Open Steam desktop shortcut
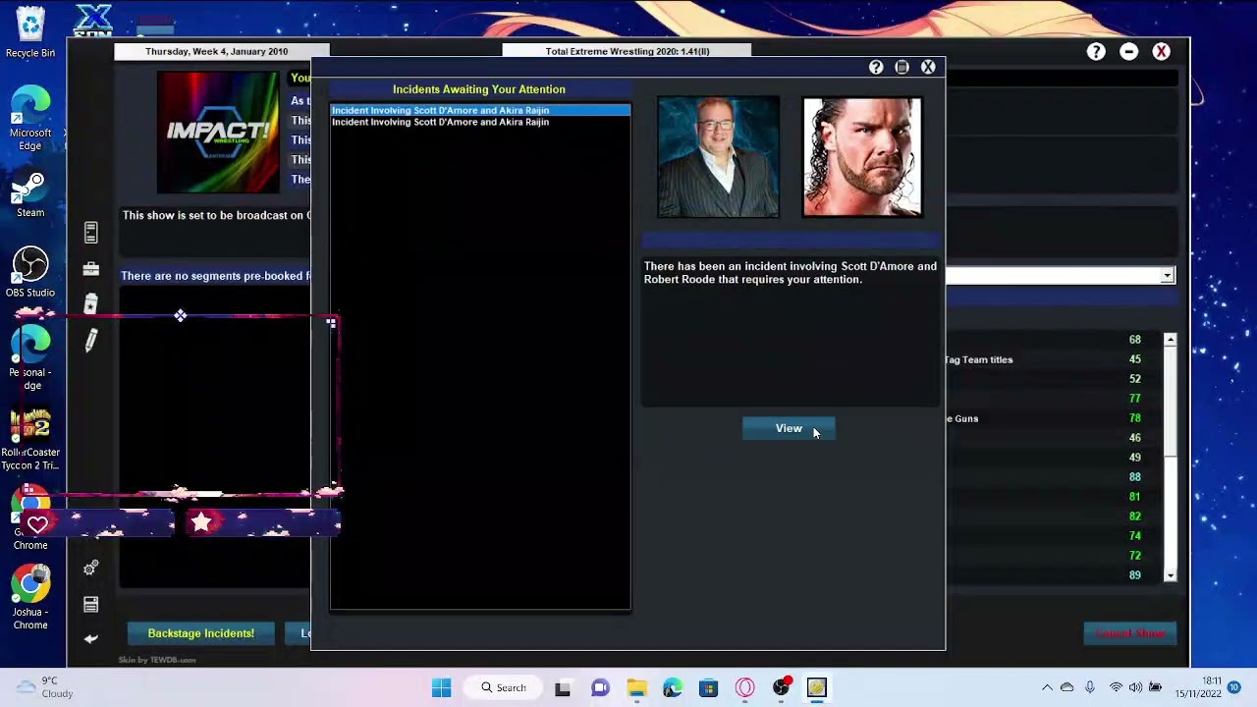Screen dimensions: 1257x707 point(30,194)
